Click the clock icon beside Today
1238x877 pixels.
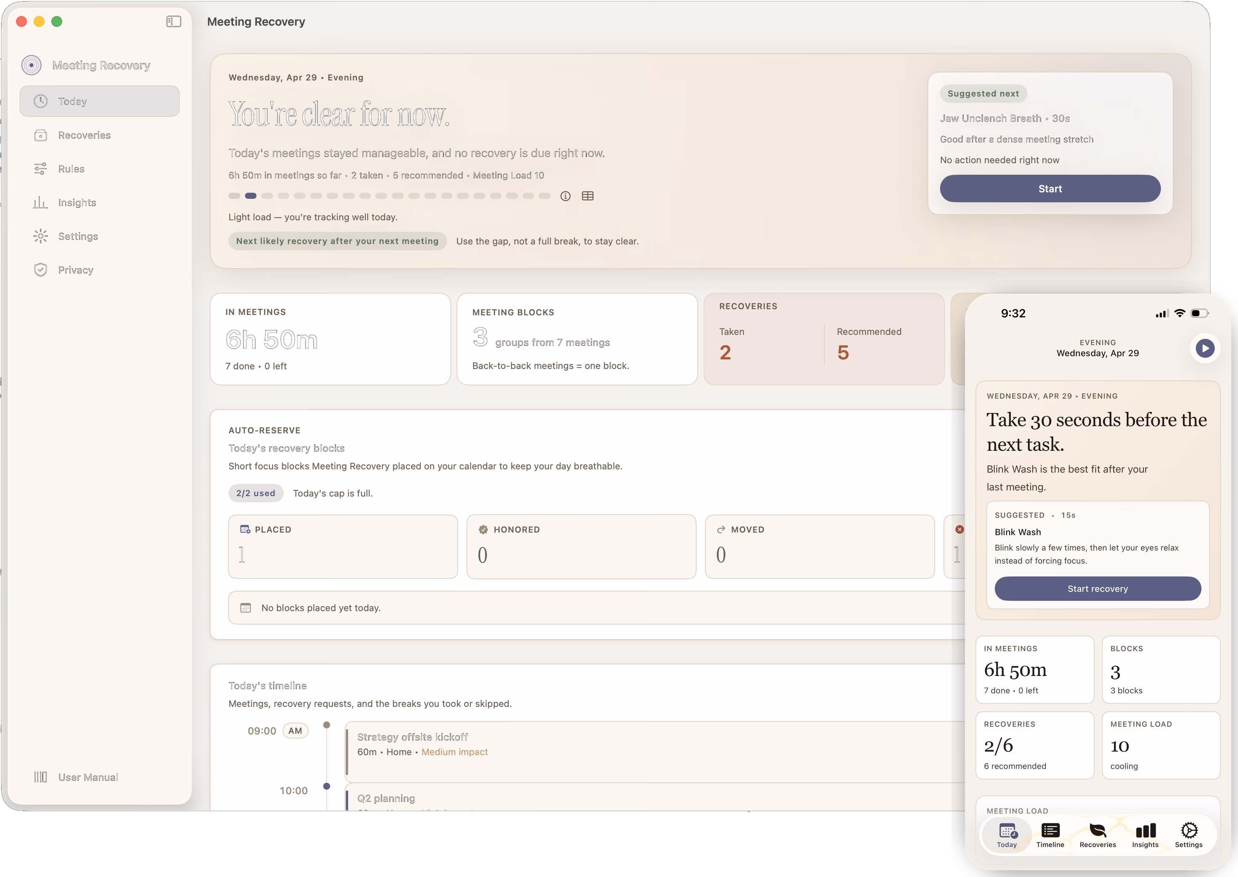pyautogui.click(x=40, y=101)
